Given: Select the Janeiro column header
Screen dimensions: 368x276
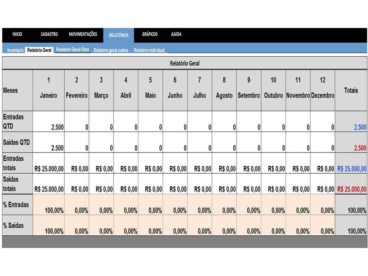Looking at the screenshot, I should point(49,90).
